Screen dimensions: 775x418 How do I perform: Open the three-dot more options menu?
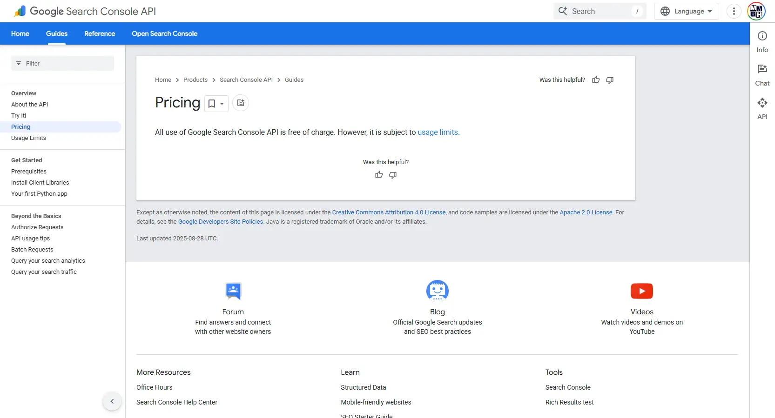tap(734, 11)
